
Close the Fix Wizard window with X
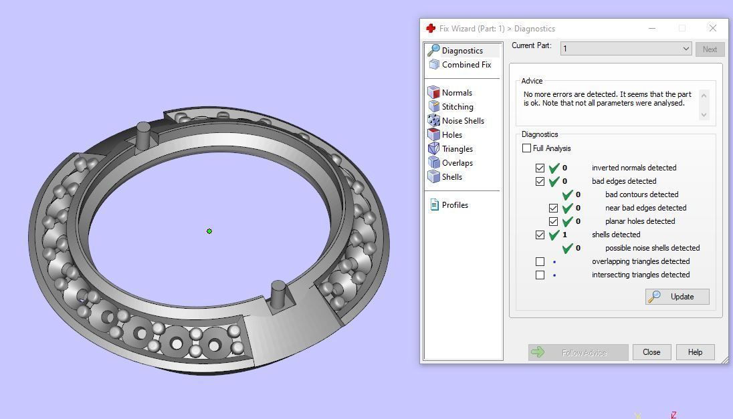point(712,29)
